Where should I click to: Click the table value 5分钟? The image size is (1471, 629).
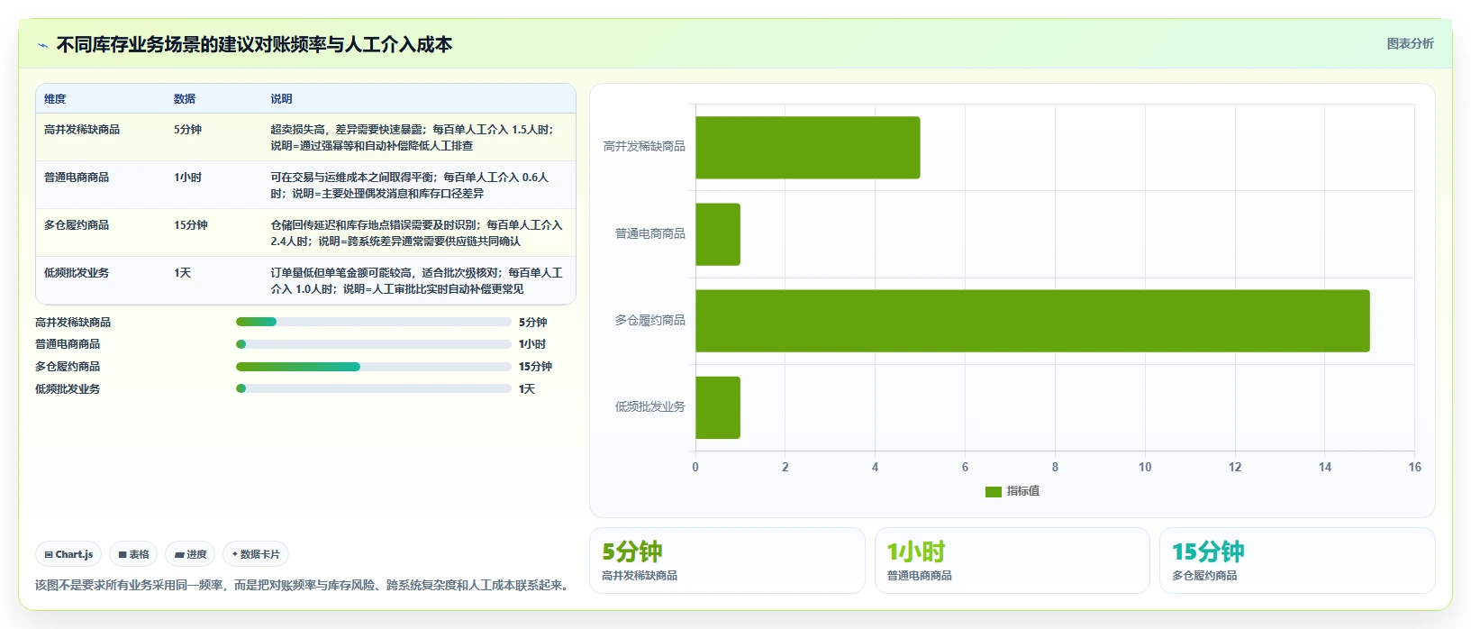coord(188,130)
